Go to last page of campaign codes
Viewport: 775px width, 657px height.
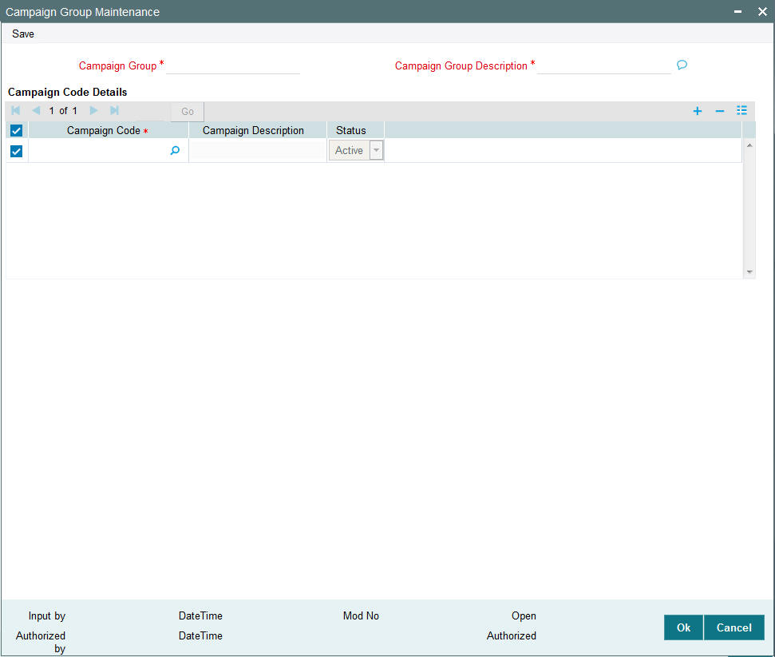click(114, 111)
